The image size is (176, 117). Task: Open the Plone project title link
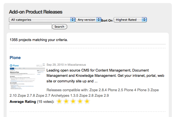[15, 58]
